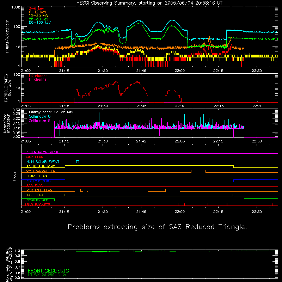Viewport: 282px width, 282px height.
Task: Click the FRONTS OFF flag label
Action: 37,200
